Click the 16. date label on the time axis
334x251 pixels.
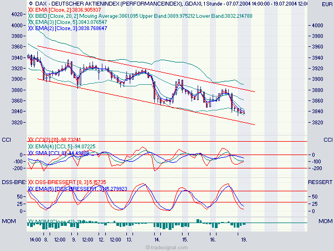(x=213, y=240)
